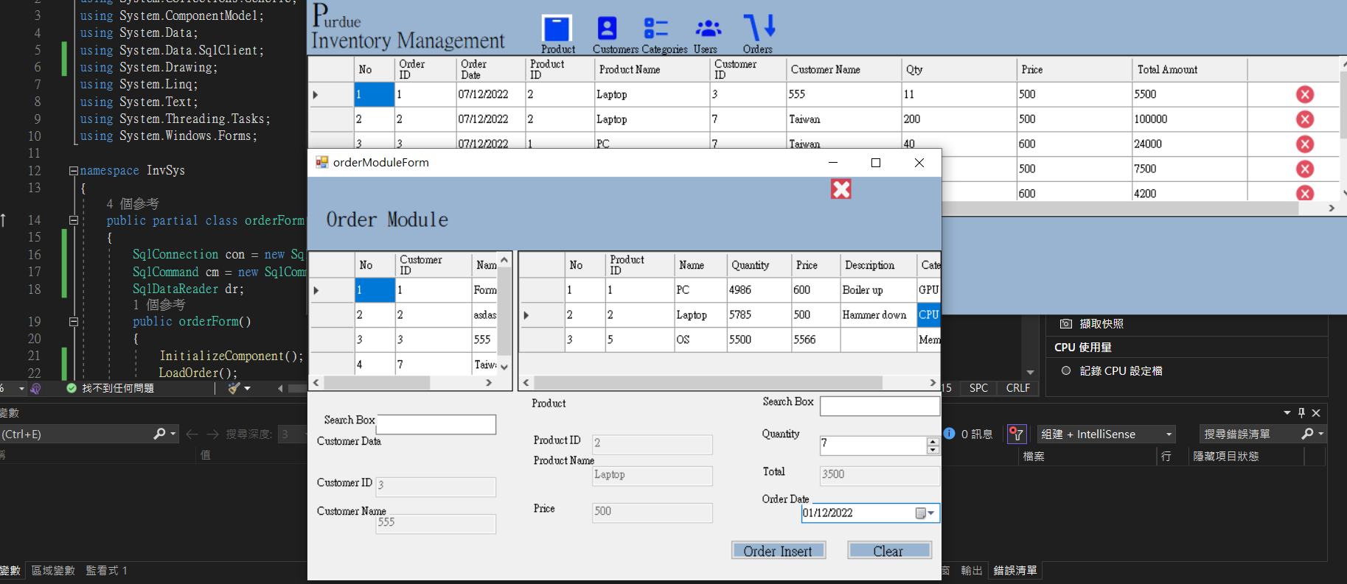Click the calendar icon in Order Date

click(921, 513)
